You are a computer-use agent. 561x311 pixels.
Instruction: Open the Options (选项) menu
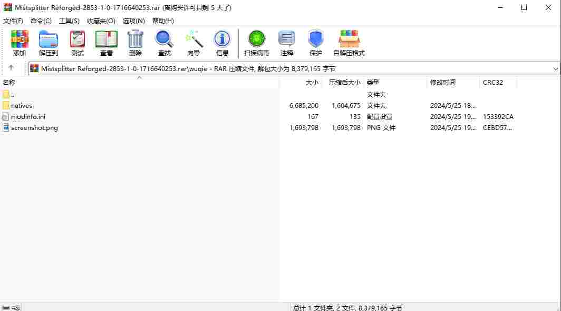[134, 21]
